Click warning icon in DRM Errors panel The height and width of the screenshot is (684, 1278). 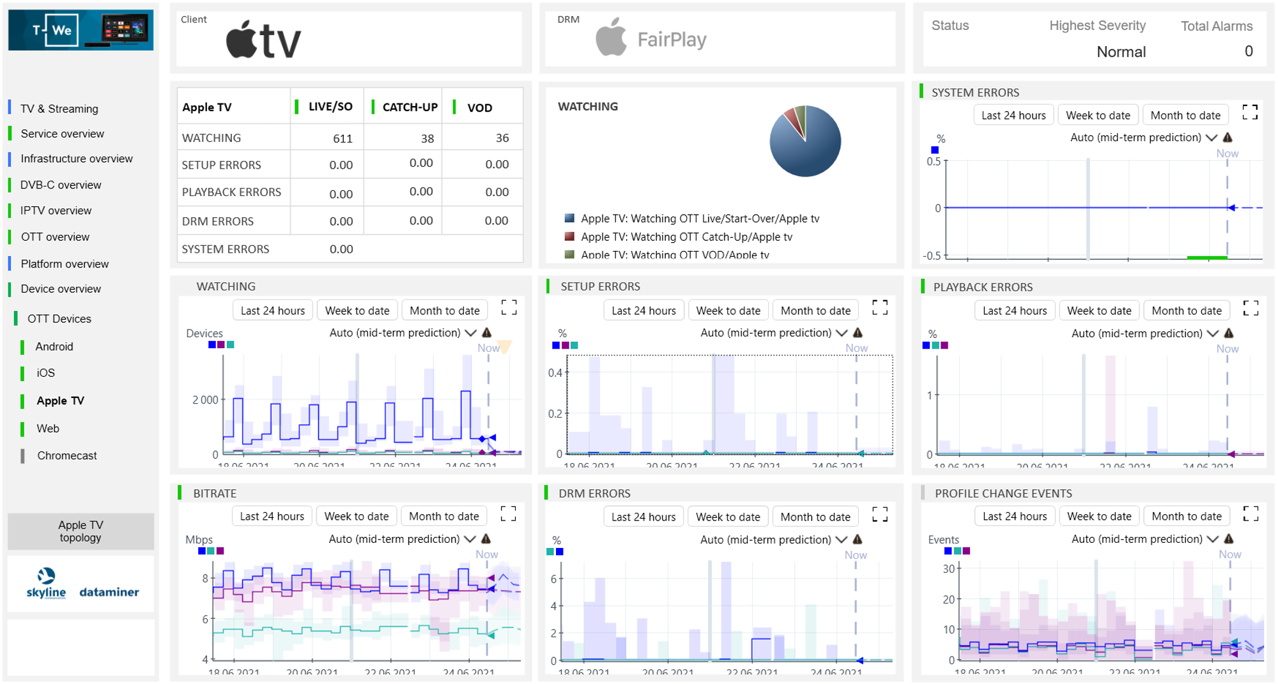858,540
